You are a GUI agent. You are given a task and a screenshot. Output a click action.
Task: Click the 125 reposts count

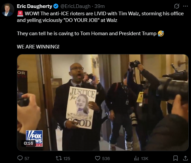67,158
